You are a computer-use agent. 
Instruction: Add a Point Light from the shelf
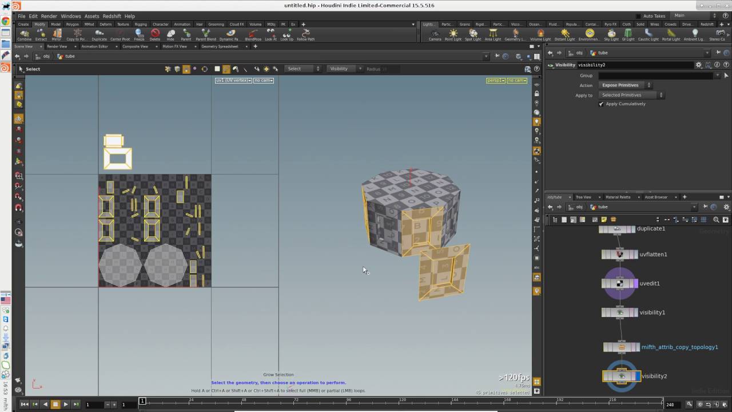453,35
